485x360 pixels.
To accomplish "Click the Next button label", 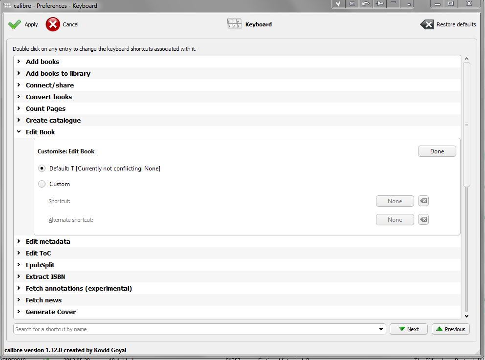I will pos(413,329).
